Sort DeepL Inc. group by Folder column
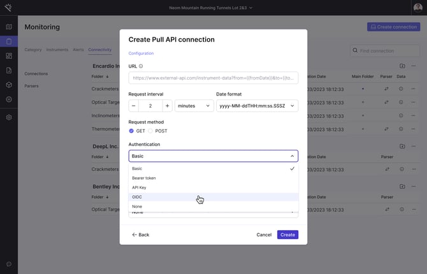Image resolution: width=427 pixels, height=274 pixels. (x=100, y=157)
